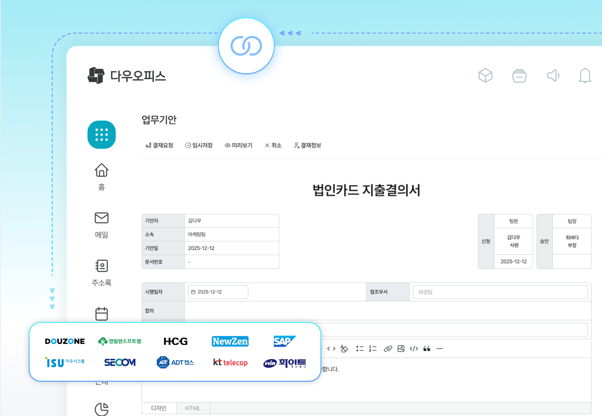Select the 디자인 tab
This screenshot has width=602, height=416.
click(x=158, y=408)
